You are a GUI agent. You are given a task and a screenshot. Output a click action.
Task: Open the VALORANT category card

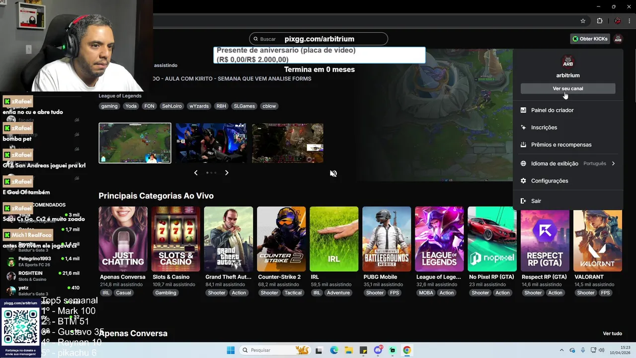598,239
